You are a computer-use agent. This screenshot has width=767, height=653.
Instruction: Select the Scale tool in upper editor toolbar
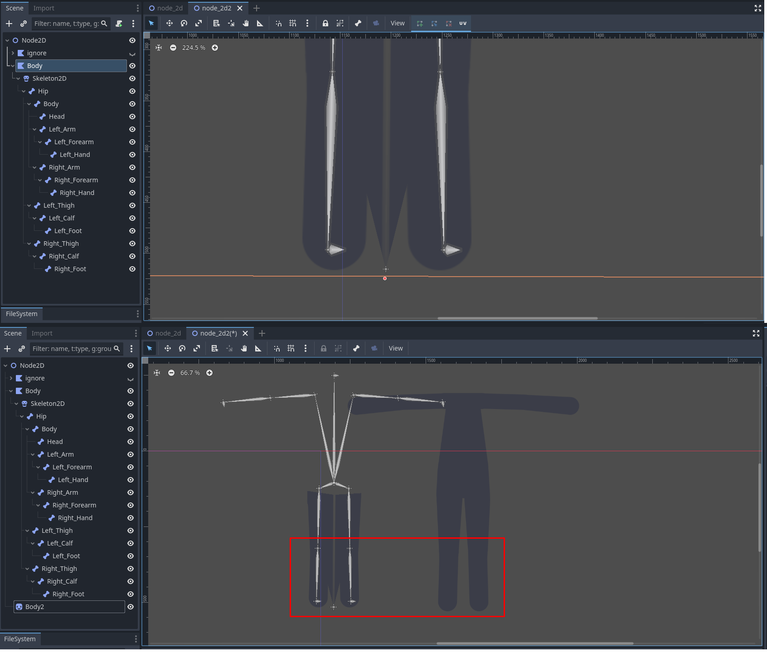point(199,23)
